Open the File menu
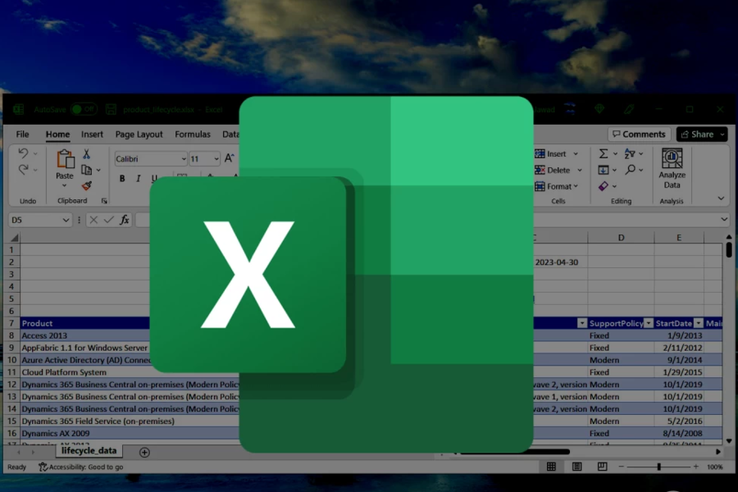Viewport: 738px width, 492px height. tap(22, 134)
